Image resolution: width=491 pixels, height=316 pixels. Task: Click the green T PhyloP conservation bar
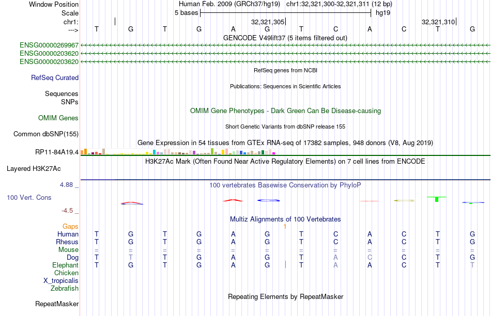click(x=437, y=199)
